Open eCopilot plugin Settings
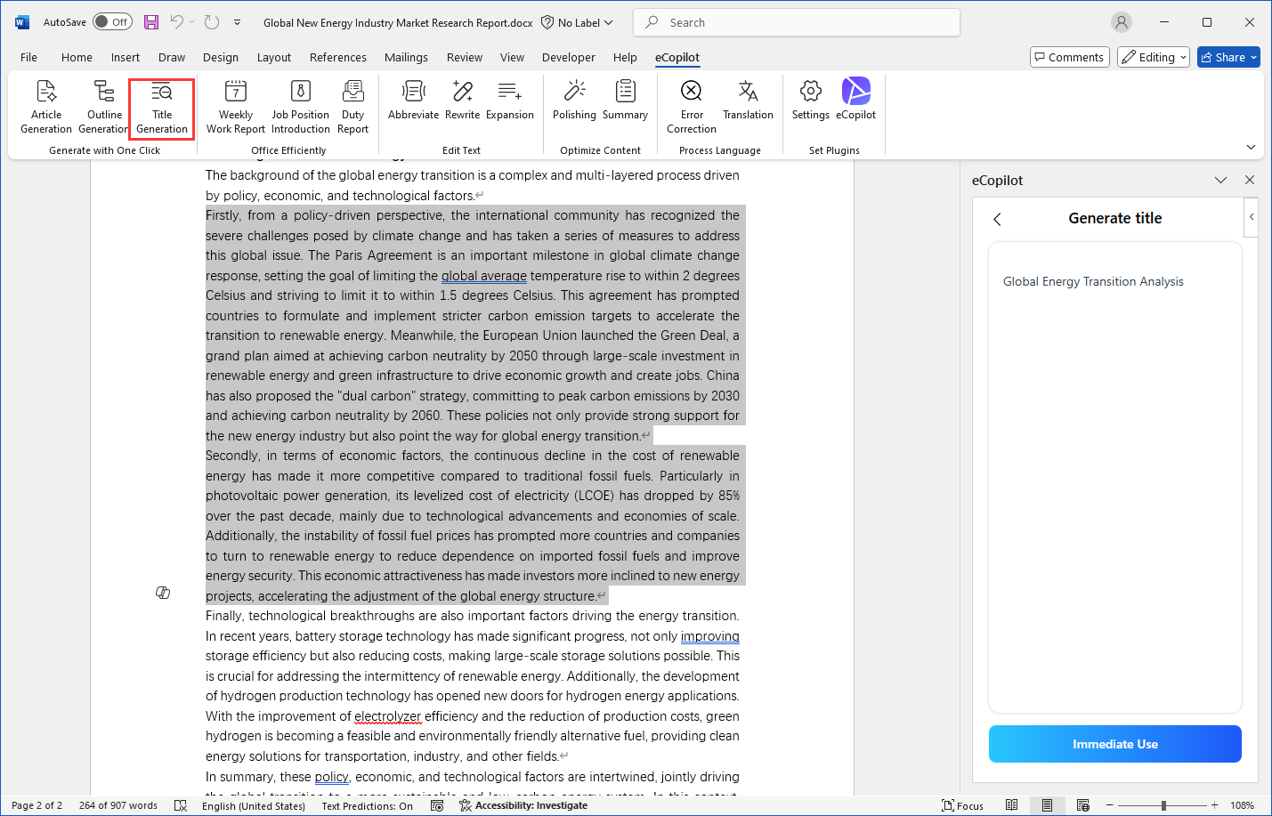 [810, 100]
